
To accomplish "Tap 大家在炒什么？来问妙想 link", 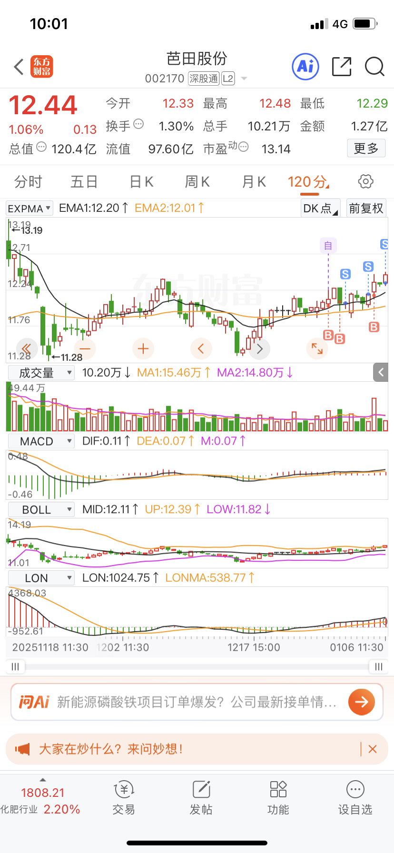I will 111,749.
